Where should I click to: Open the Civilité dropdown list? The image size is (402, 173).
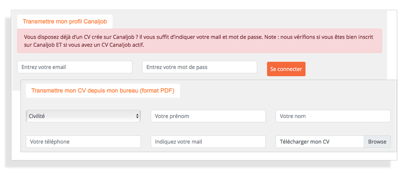pyautogui.click(x=83, y=116)
